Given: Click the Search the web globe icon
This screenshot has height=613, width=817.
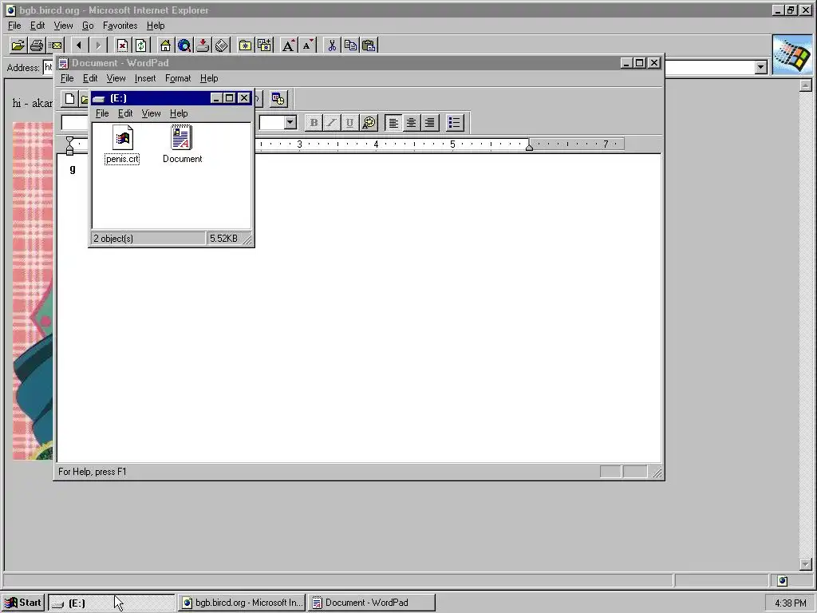Looking at the screenshot, I should (184, 45).
